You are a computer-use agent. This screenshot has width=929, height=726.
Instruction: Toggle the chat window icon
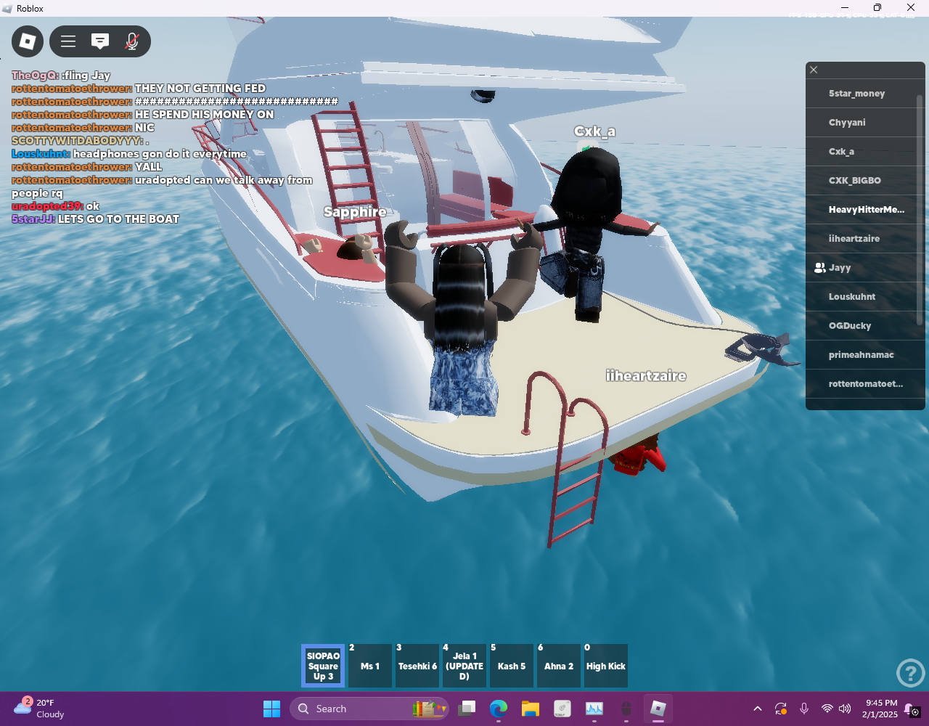click(100, 41)
